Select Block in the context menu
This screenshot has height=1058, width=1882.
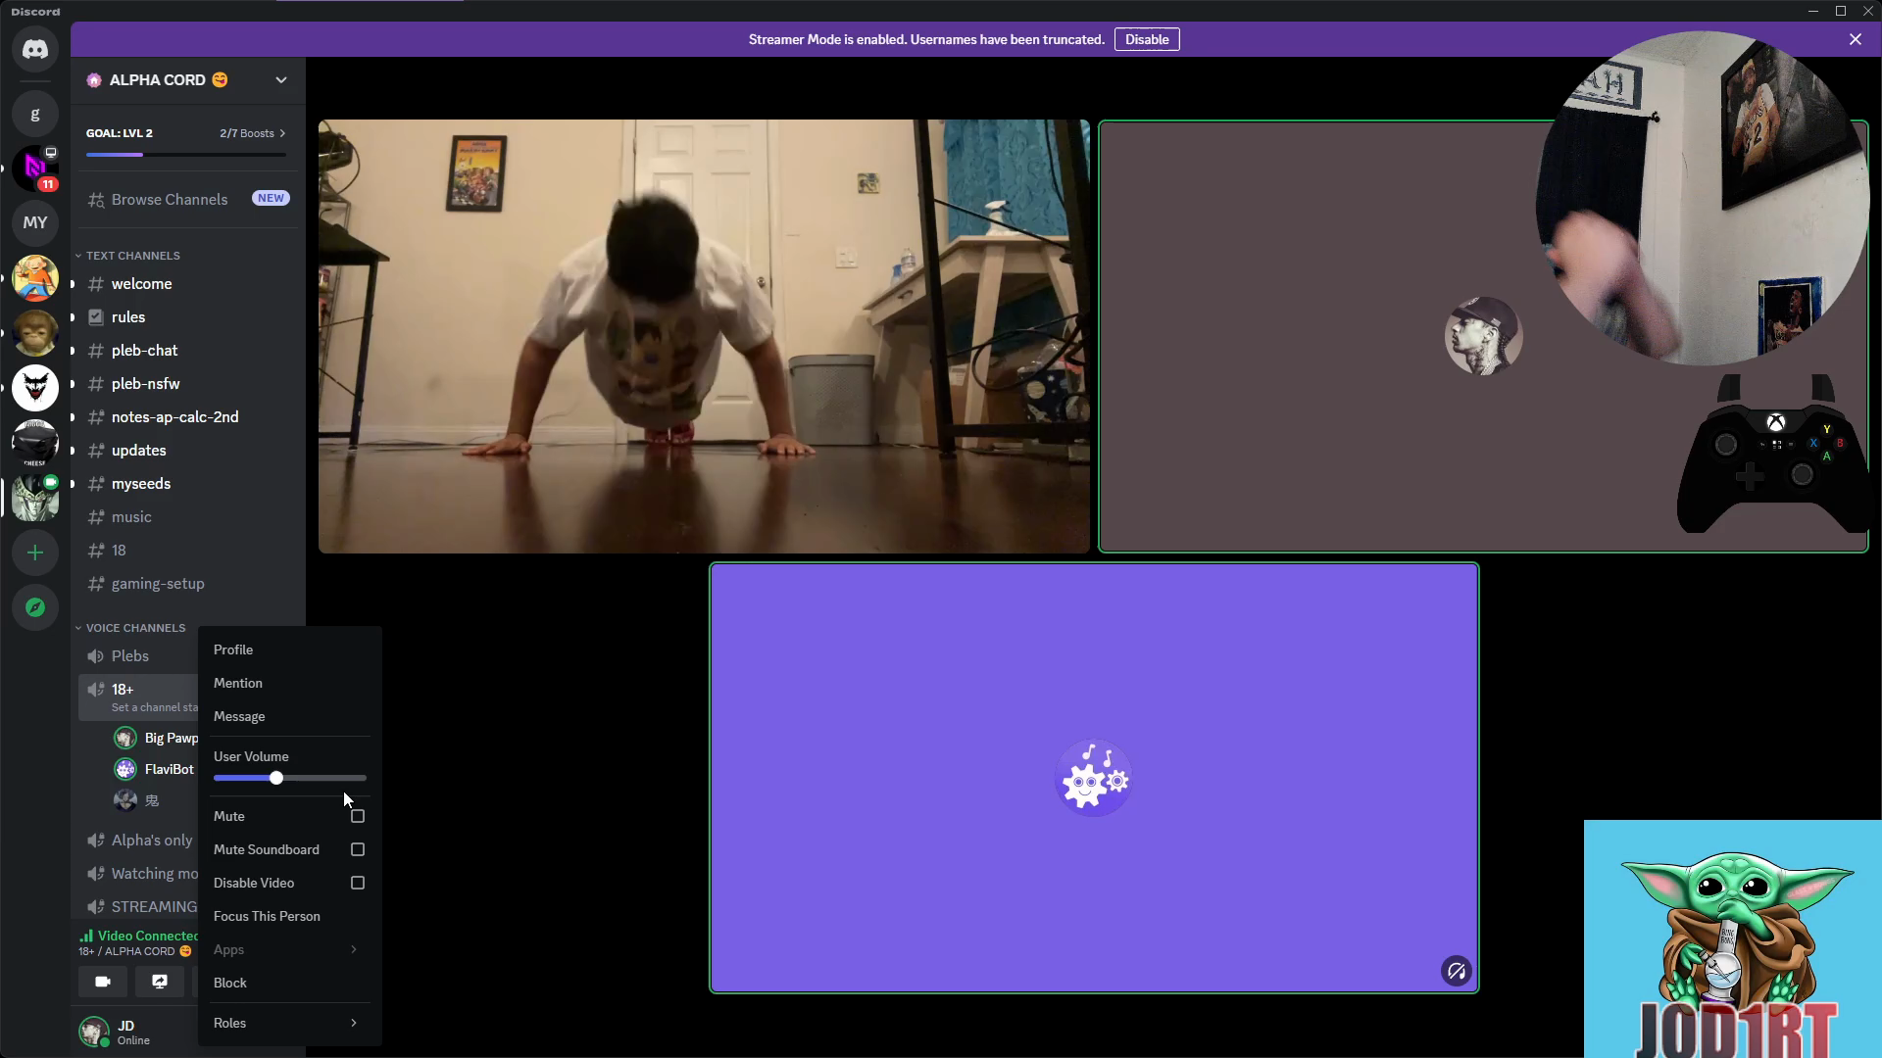pos(288,983)
